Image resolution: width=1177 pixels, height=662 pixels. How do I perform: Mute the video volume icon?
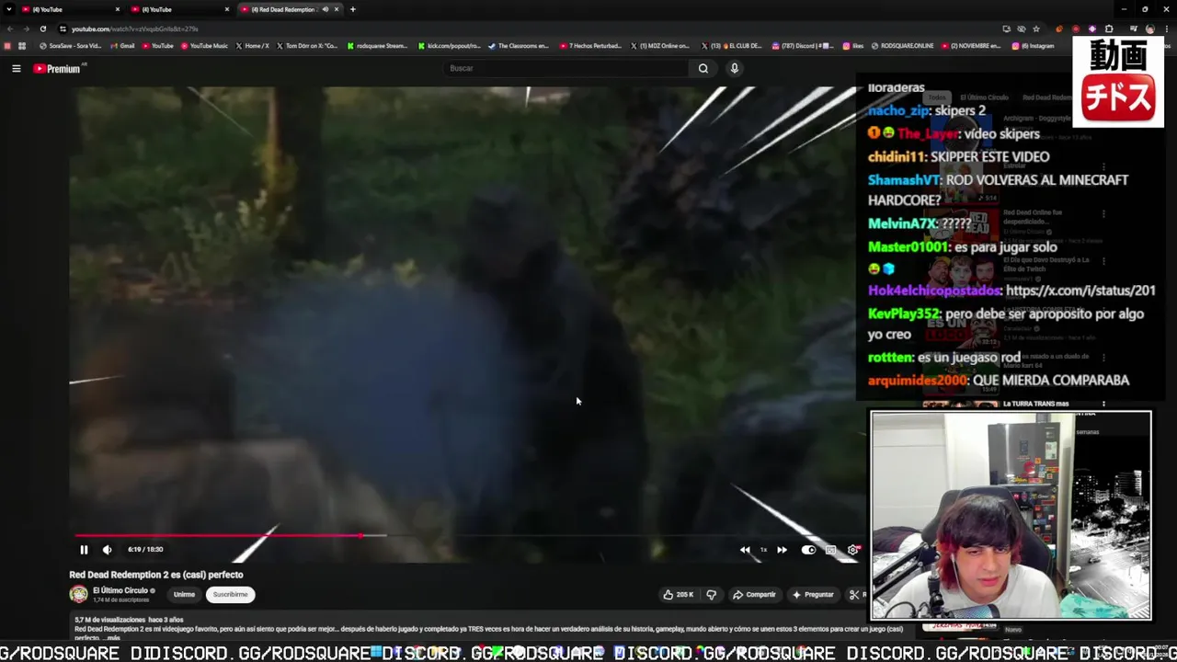click(107, 550)
